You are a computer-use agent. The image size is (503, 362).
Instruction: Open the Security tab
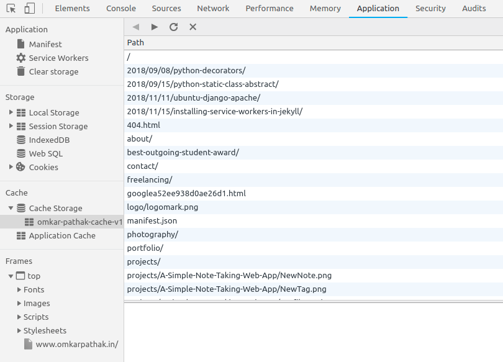pos(430,9)
